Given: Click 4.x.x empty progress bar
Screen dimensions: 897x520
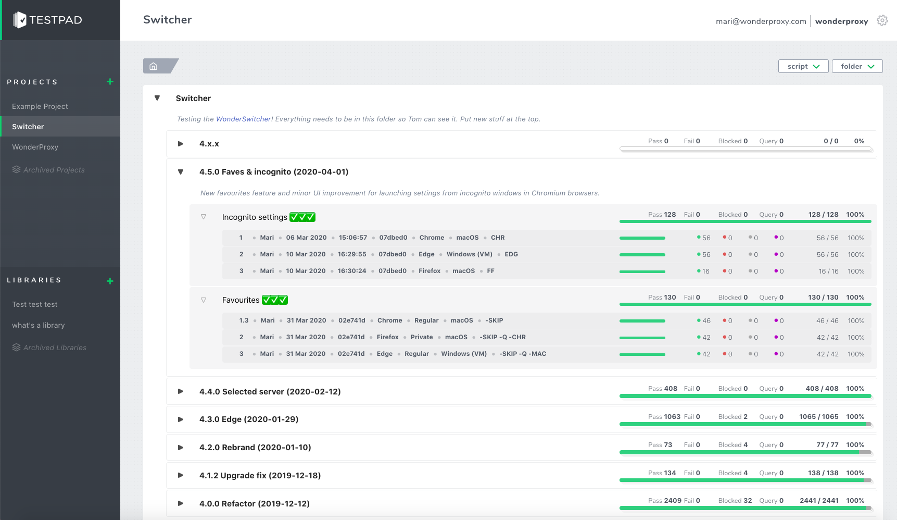Looking at the screenshot, I should [x=745, y=148].
